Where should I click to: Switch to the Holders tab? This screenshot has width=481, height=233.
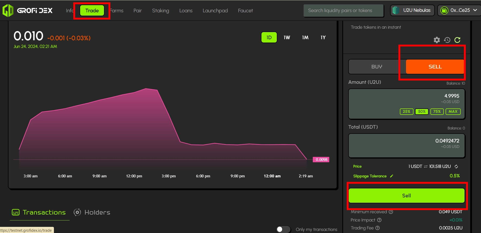[x=92, y=212]
